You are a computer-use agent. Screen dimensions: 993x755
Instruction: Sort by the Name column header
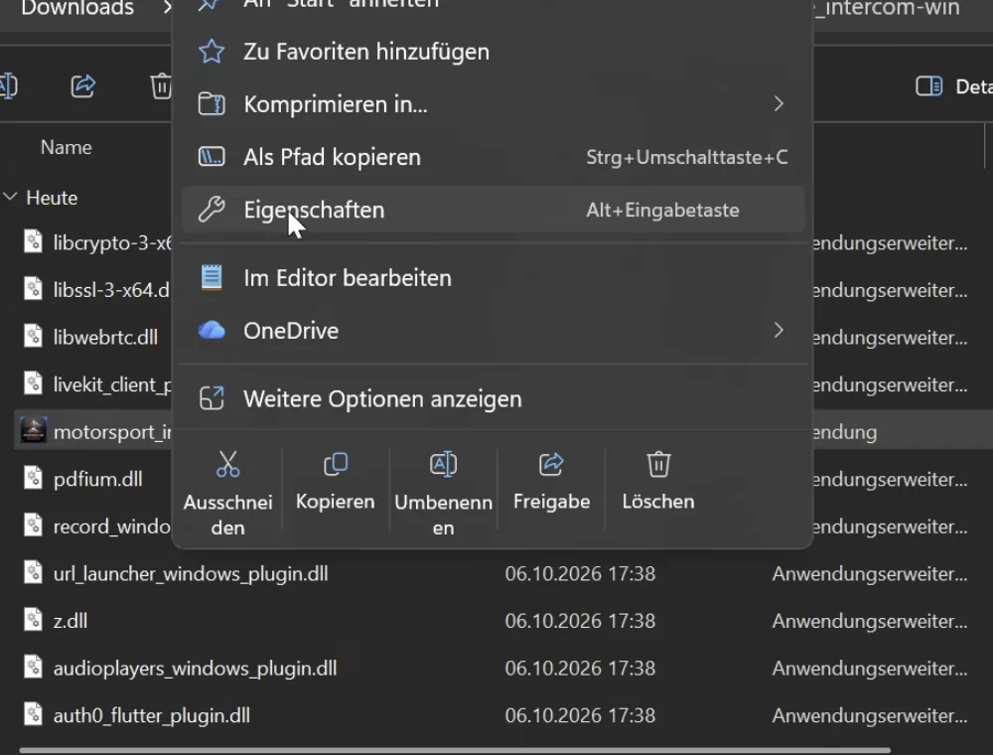pyautogui.click(x=66, y=148)
